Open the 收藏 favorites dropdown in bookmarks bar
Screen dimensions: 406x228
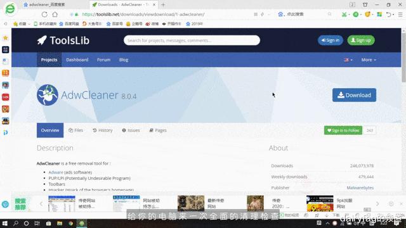click(22, 24)
